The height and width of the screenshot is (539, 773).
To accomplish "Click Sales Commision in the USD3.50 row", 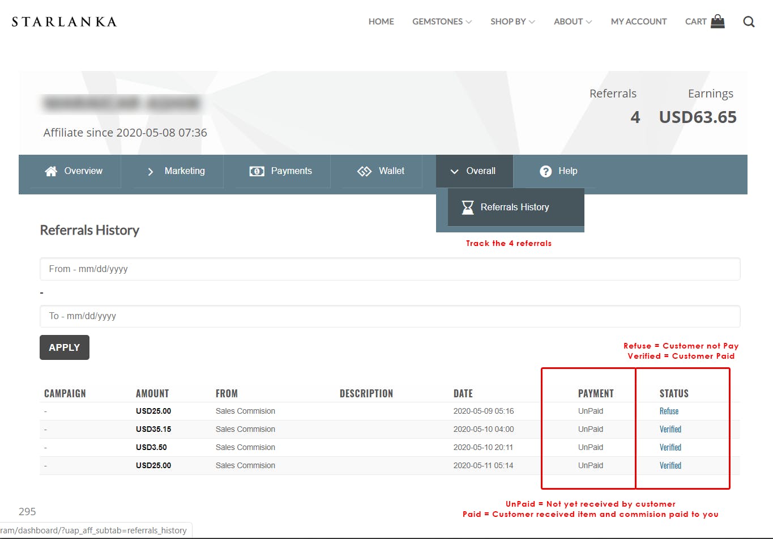I will click(245, 447).
